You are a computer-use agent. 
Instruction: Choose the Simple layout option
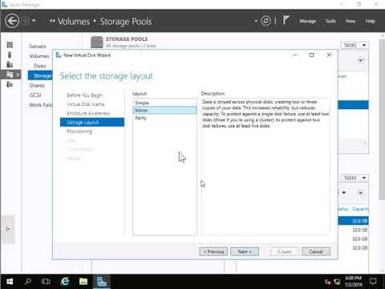click(164, 103)
